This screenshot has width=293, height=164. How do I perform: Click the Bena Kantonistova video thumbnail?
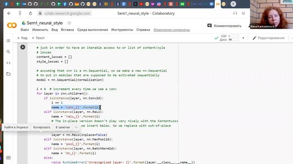tap(271, 14)
